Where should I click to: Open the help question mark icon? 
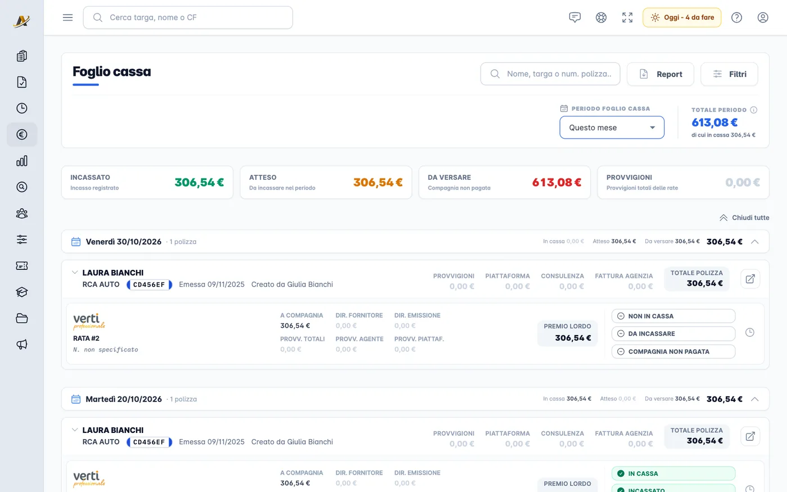click(736, 17)
